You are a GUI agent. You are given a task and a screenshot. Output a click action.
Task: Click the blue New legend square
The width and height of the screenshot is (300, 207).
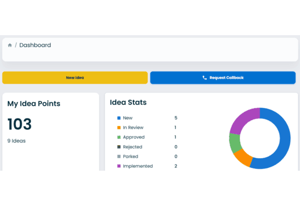tap(119, 118)
